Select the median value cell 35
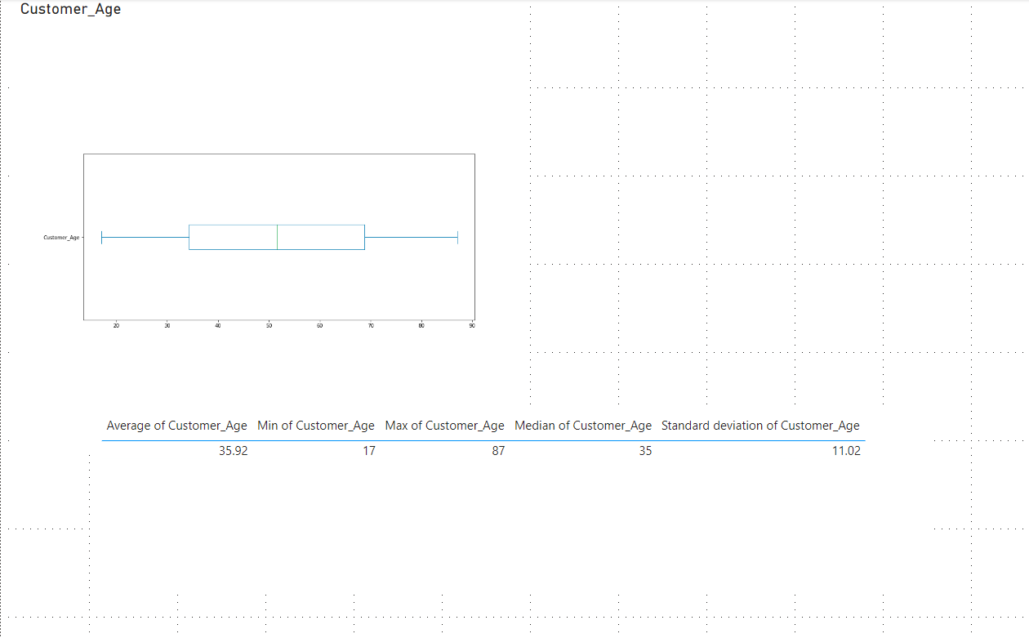 tap(645, 451)
